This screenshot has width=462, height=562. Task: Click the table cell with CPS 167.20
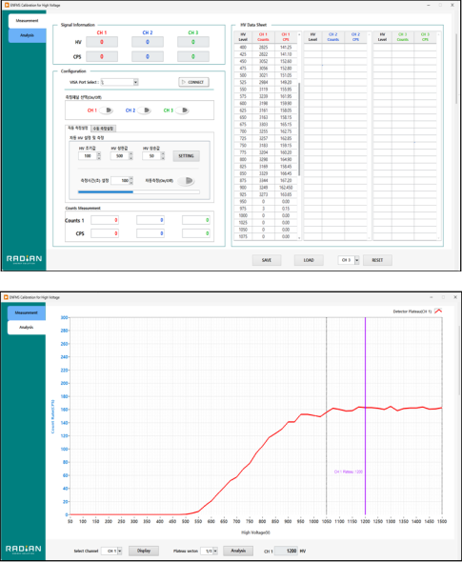pos(286,181)
